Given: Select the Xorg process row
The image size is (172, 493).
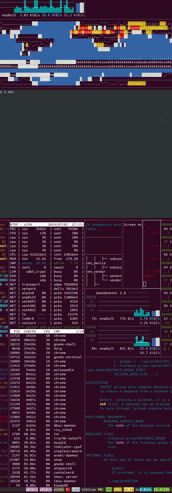Looking at the screenshot, I should [47, 349].
